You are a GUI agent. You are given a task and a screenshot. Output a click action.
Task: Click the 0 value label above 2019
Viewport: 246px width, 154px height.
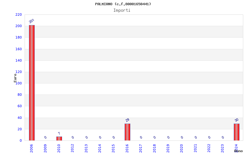[168, 137]
